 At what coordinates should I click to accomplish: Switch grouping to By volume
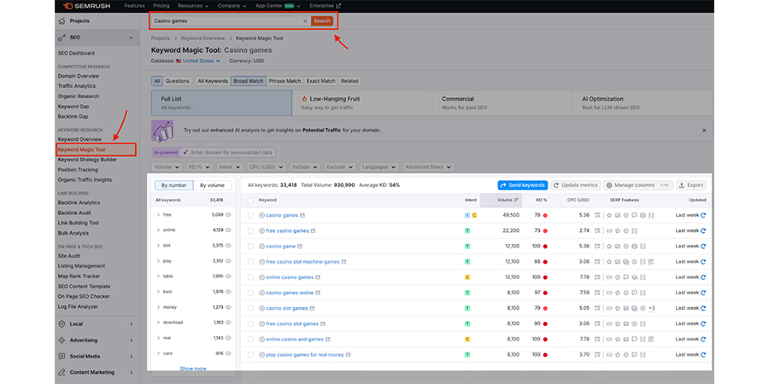(213, 186)
